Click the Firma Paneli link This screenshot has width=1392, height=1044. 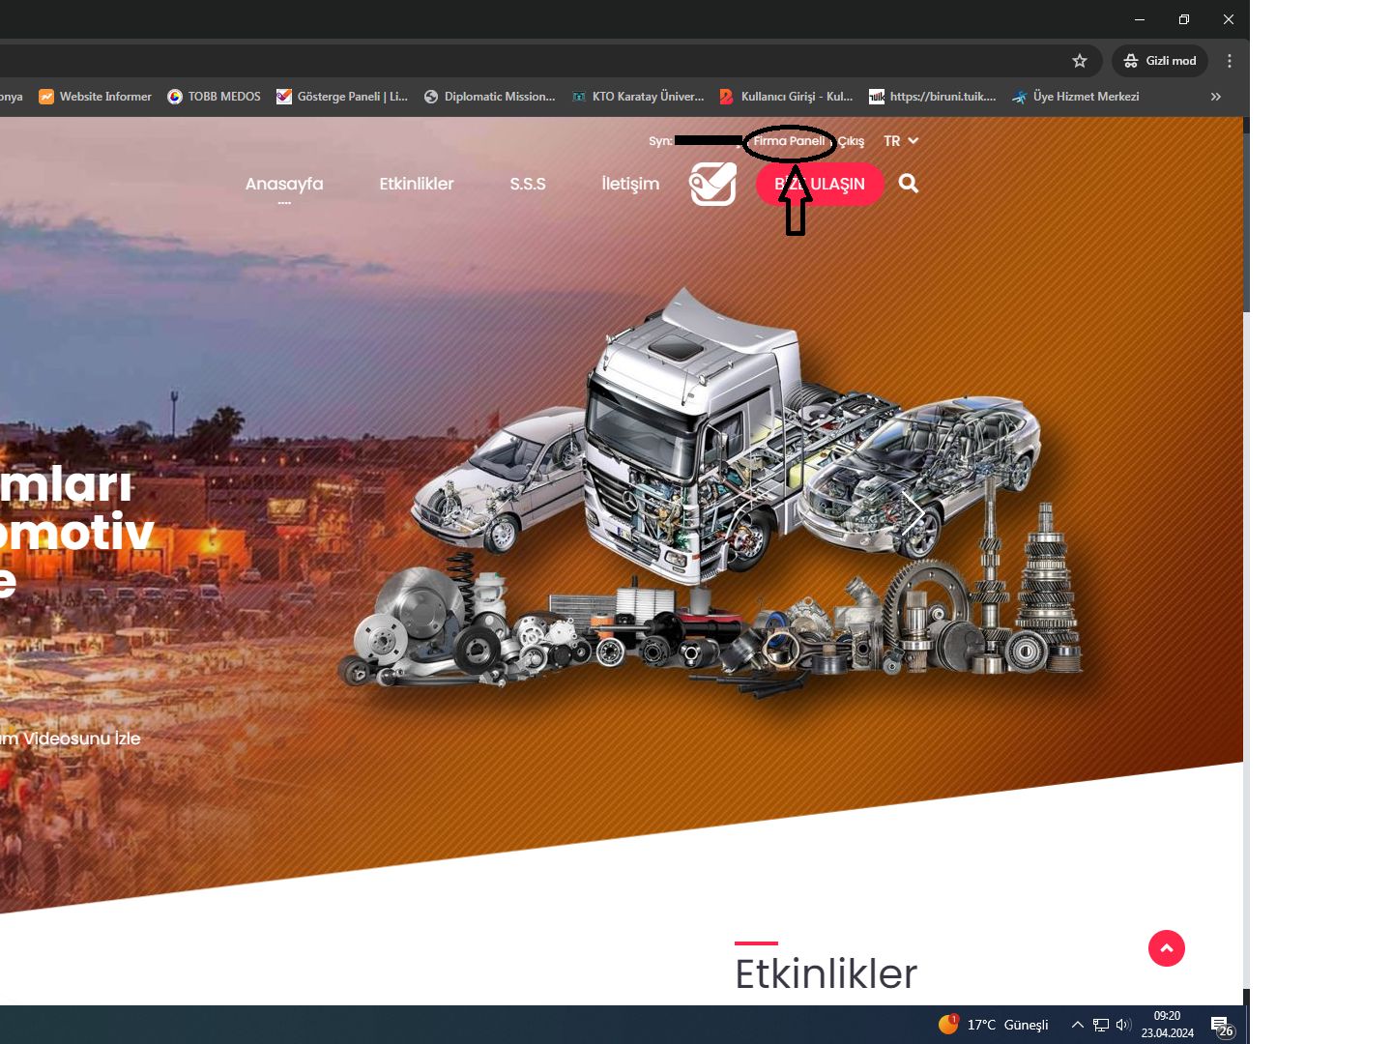789,141
